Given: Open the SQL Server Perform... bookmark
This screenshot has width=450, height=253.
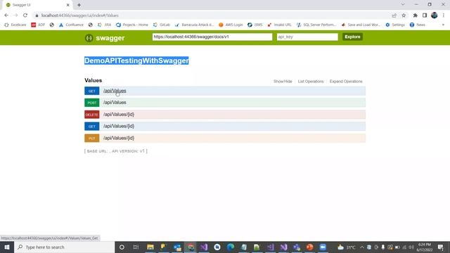Looking at the screenshot, I should coord(316,25).
